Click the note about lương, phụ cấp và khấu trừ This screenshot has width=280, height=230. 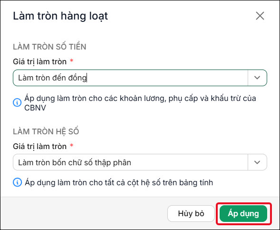tap(140, 103)
